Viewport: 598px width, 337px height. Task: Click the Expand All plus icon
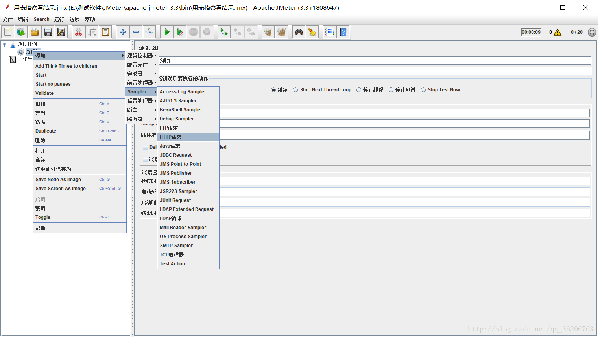pos(123,32)
